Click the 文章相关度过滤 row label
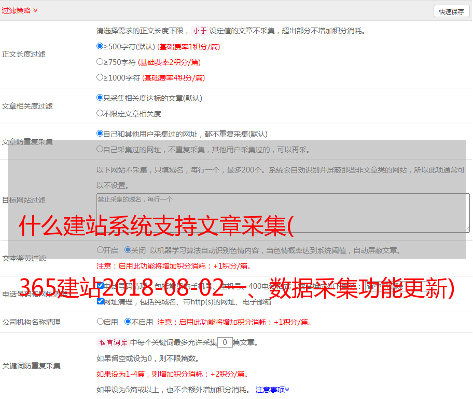 [27, 106]
